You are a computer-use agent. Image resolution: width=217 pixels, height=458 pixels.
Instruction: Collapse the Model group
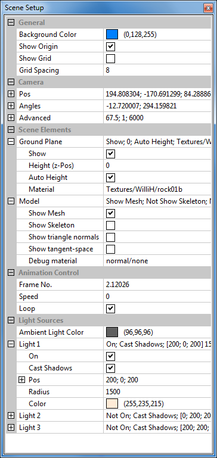pyautogui.click(x=11, y=201)
